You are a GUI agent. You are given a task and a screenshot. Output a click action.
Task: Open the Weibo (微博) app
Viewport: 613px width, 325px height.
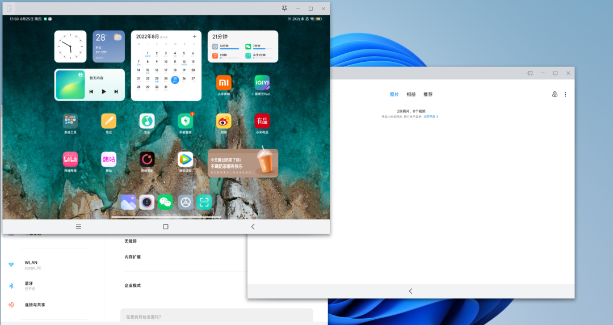coord(224,121)
